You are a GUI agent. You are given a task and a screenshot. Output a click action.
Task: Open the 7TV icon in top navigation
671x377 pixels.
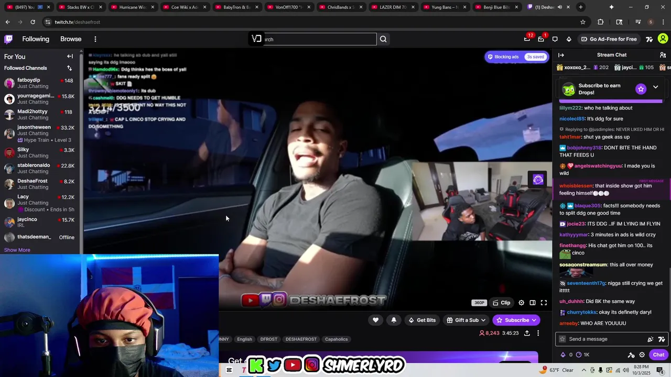pos(649,39)
